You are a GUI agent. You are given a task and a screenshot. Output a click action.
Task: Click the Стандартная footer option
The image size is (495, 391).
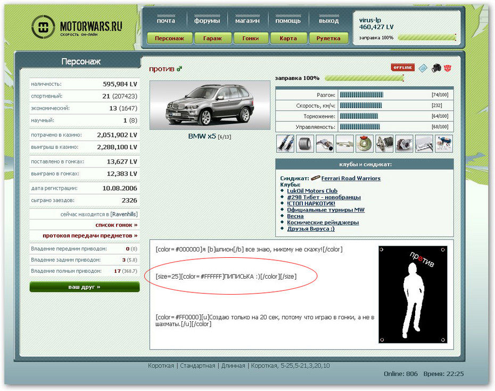coord(197,366)
